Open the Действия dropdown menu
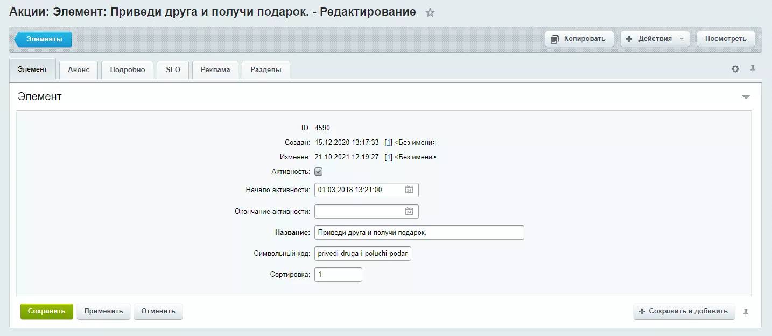Screen dimensions: 772x336 coord(655,39)
